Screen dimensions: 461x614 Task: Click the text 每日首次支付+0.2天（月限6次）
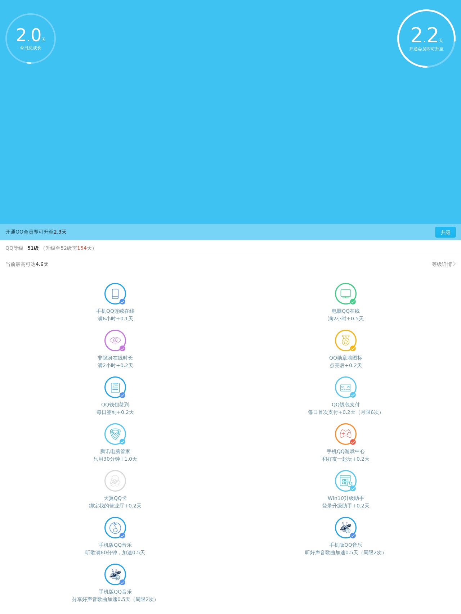click(x=346, y=412)
